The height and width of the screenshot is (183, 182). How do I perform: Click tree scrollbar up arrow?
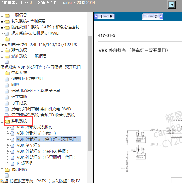coord(90,15)
